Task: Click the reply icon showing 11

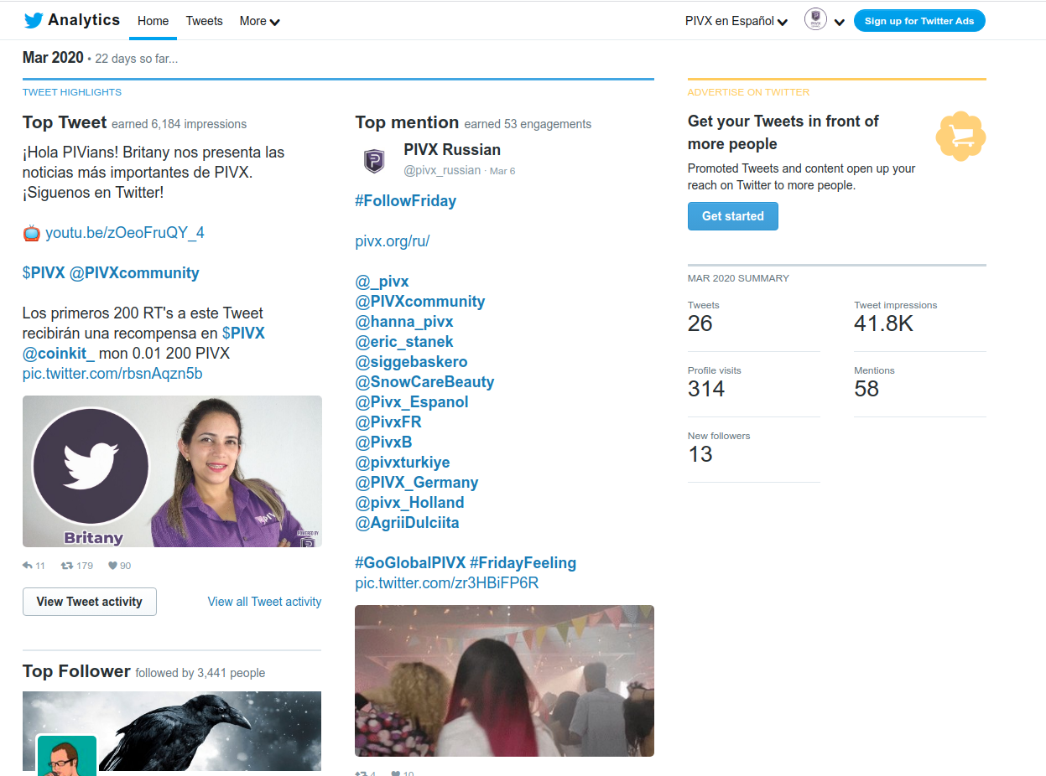Action: point(28,566)
